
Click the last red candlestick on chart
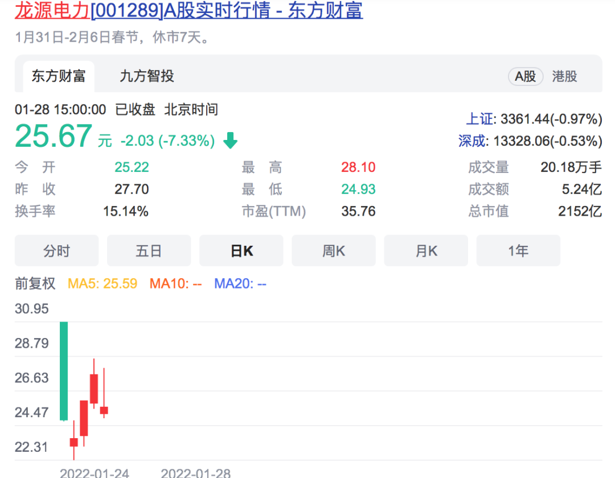104,410
